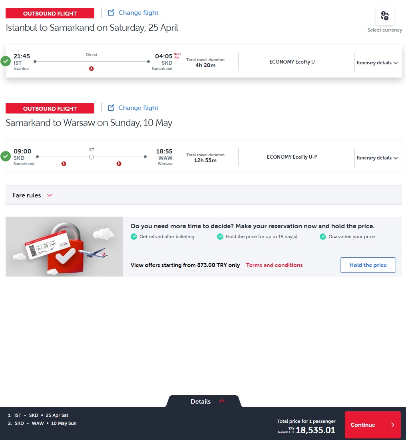406x440 pixels.
Task: Click edit icon beside Samarkand to Warsaw Change flight
Action: 111,108
